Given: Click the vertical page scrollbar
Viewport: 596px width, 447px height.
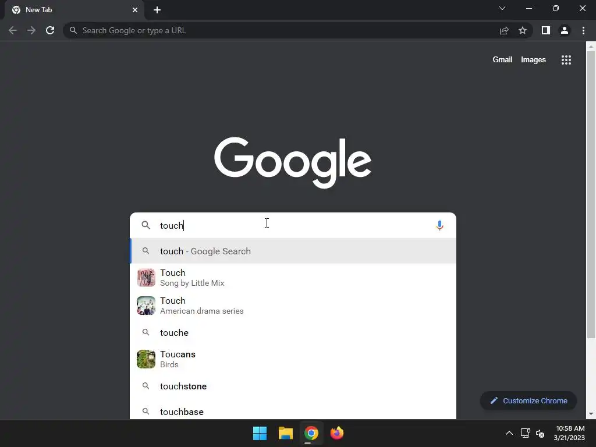Looking at the screenshot, I should coord(591,194).
